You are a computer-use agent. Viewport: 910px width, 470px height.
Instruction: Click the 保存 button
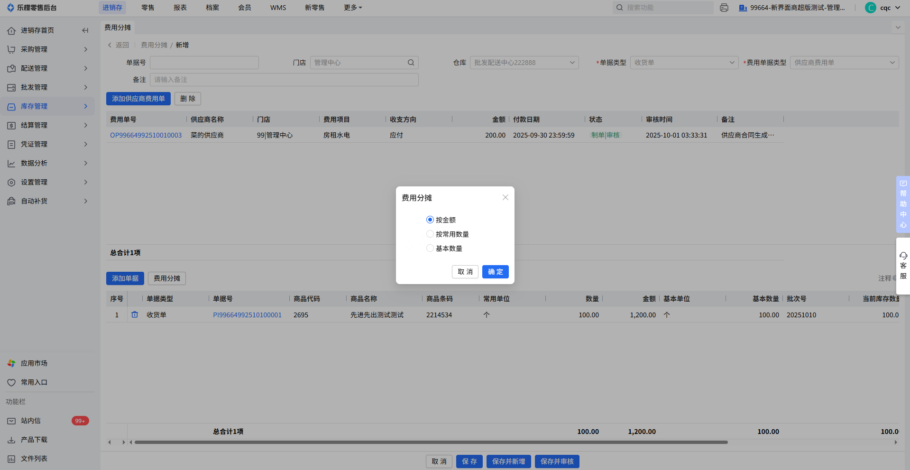tap(469, 461)
